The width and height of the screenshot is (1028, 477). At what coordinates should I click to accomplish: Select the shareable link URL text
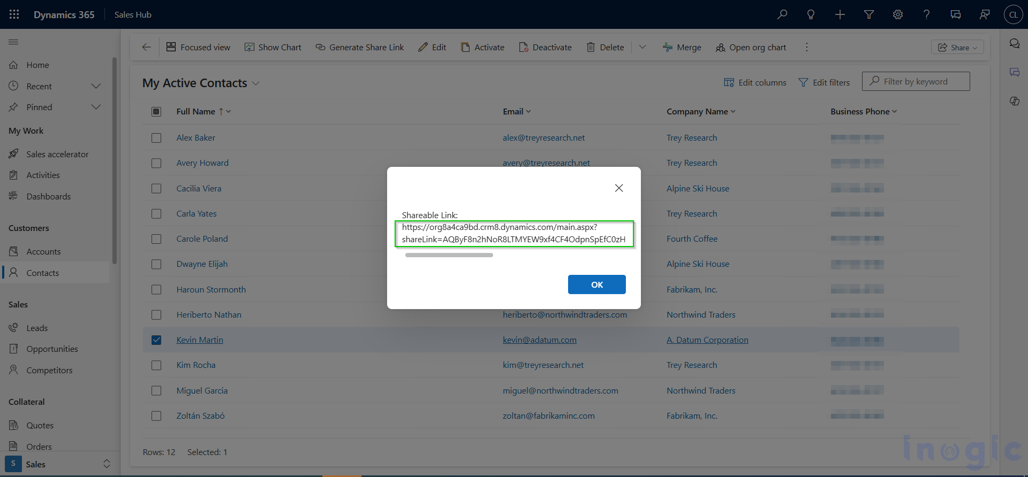pos(514,233)
